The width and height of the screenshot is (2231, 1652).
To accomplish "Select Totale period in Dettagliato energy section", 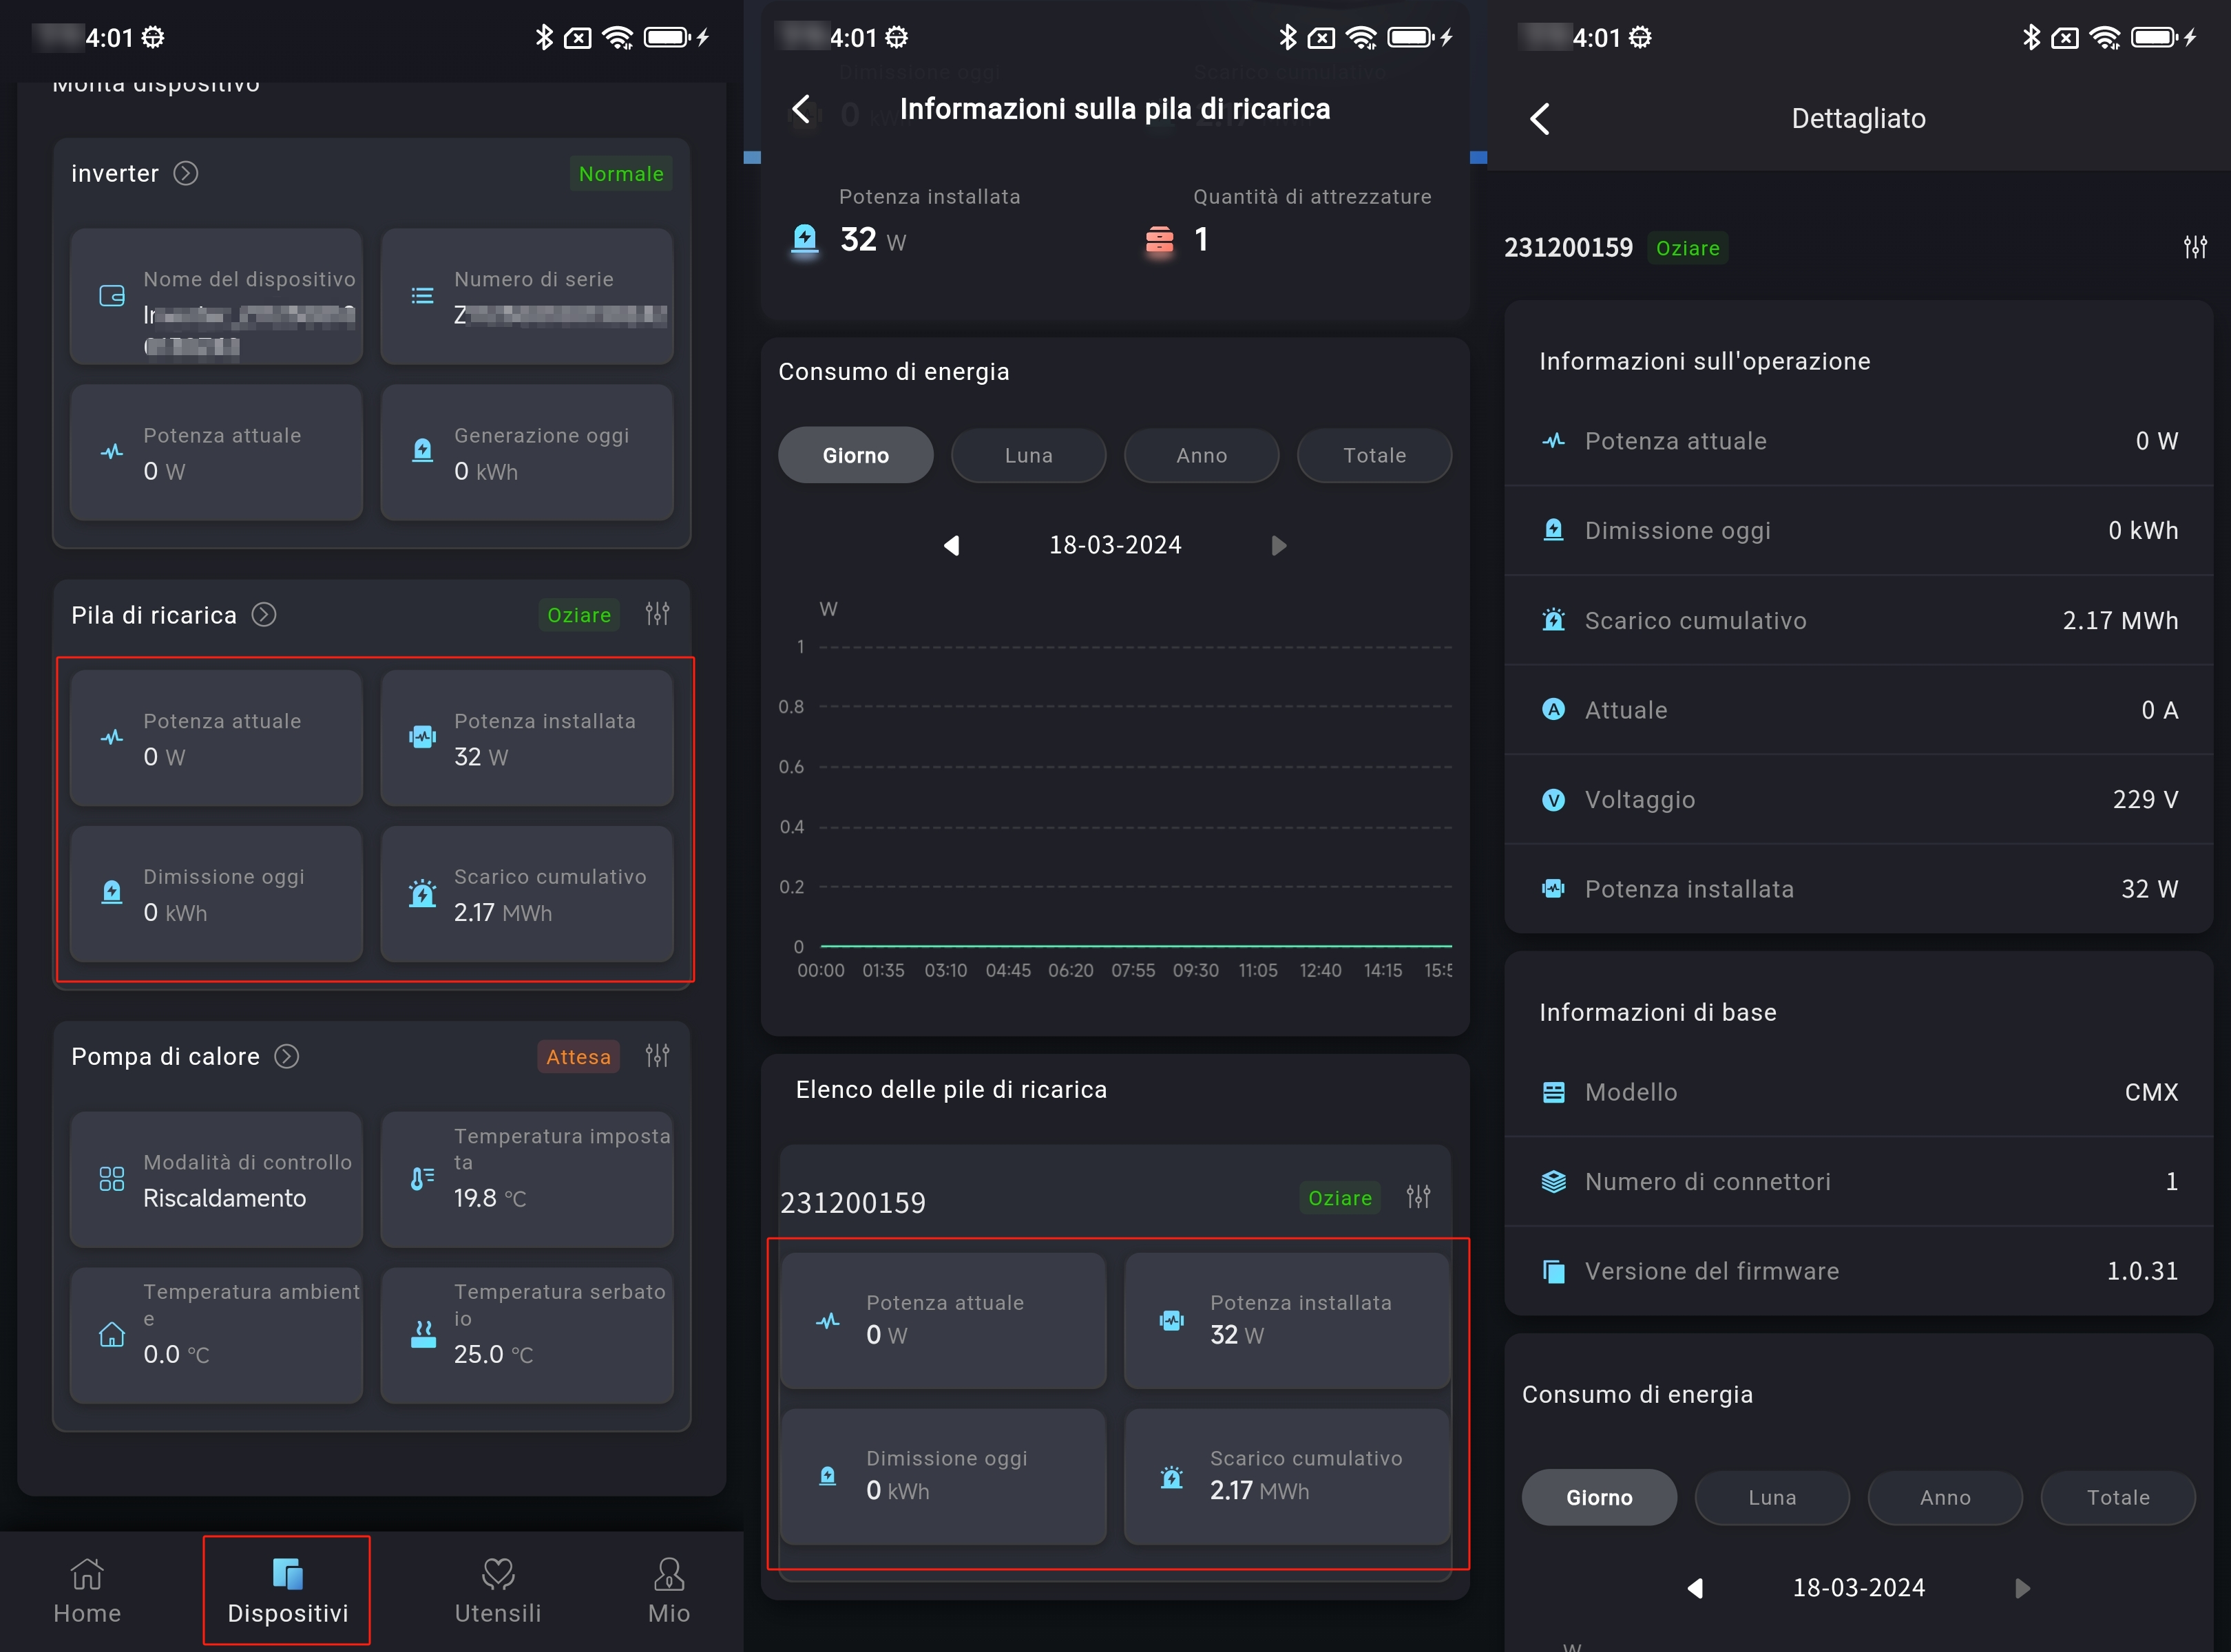I will (2117, 1497).
